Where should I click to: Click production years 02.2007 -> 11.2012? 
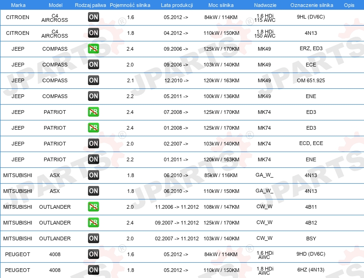point(177,238)
